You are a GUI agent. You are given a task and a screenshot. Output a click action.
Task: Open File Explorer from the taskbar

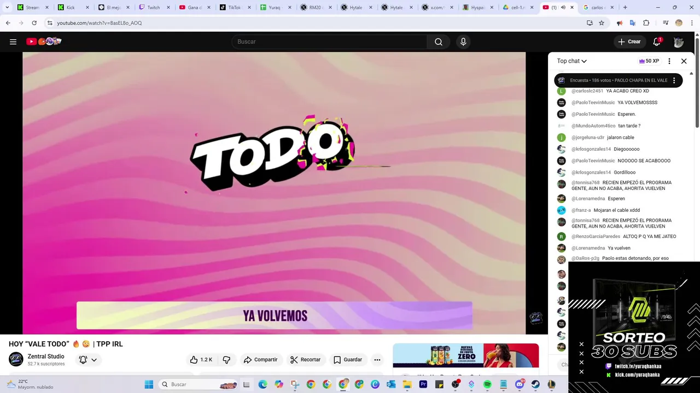click(x=407, y=384)
